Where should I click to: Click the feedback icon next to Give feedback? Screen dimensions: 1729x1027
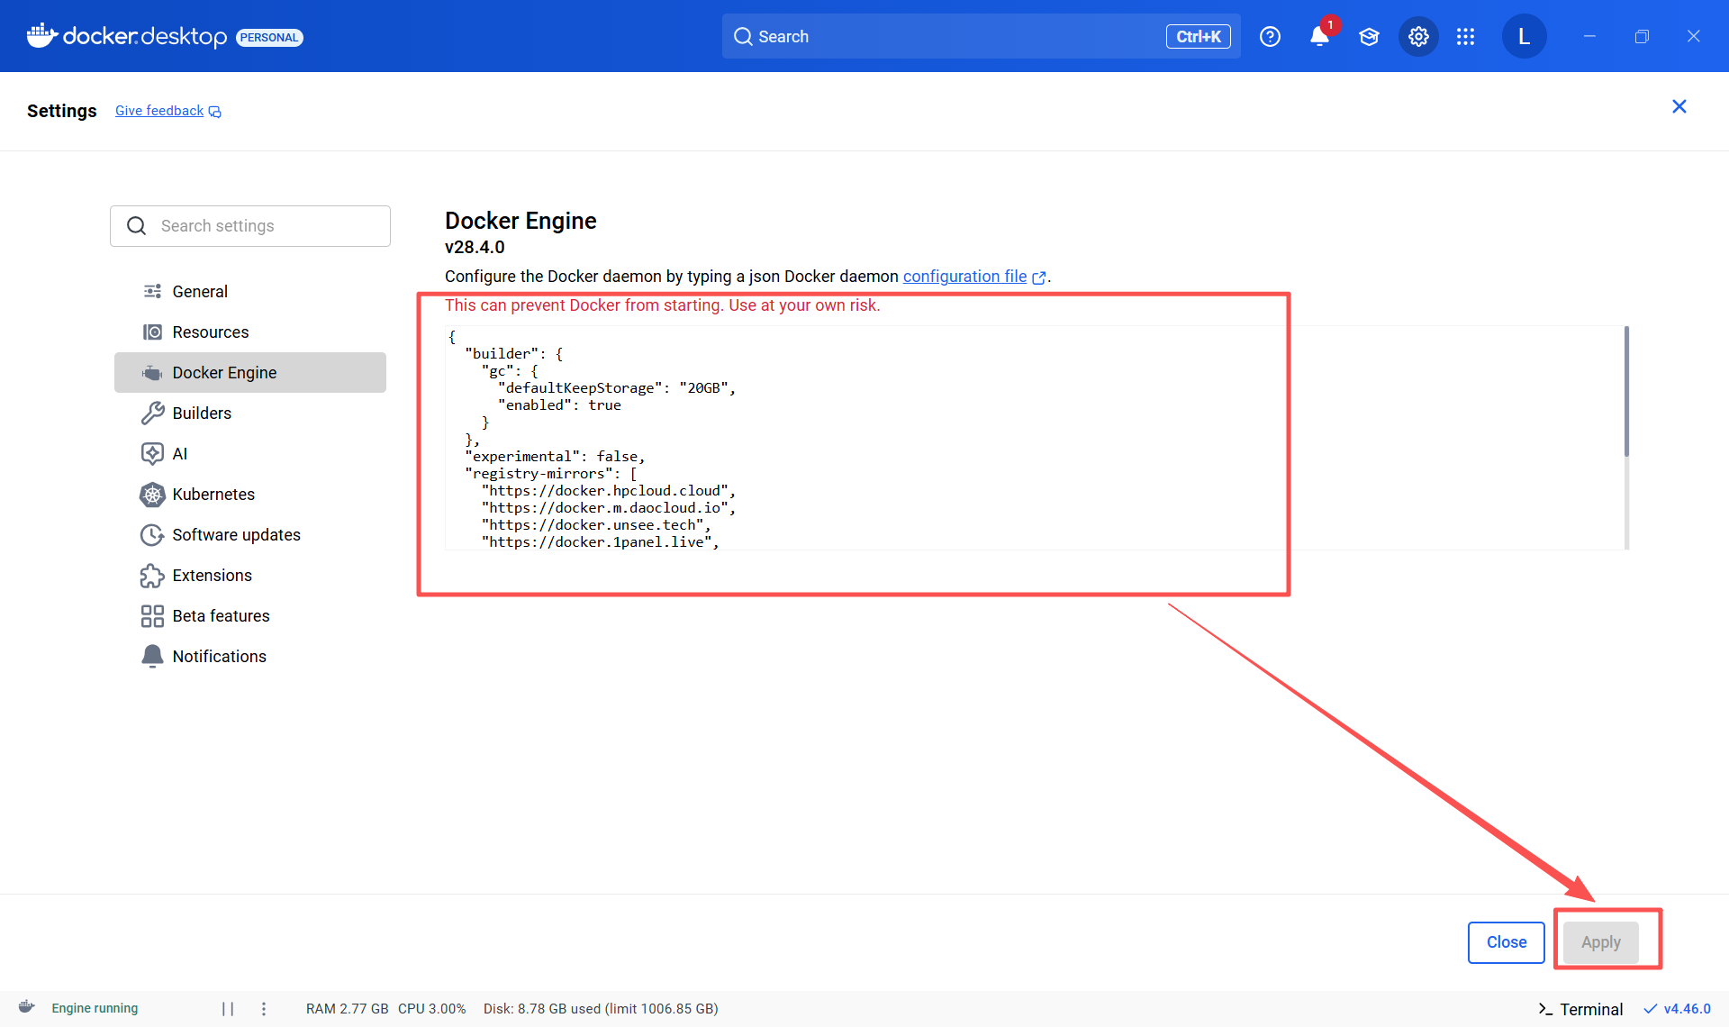214,112
